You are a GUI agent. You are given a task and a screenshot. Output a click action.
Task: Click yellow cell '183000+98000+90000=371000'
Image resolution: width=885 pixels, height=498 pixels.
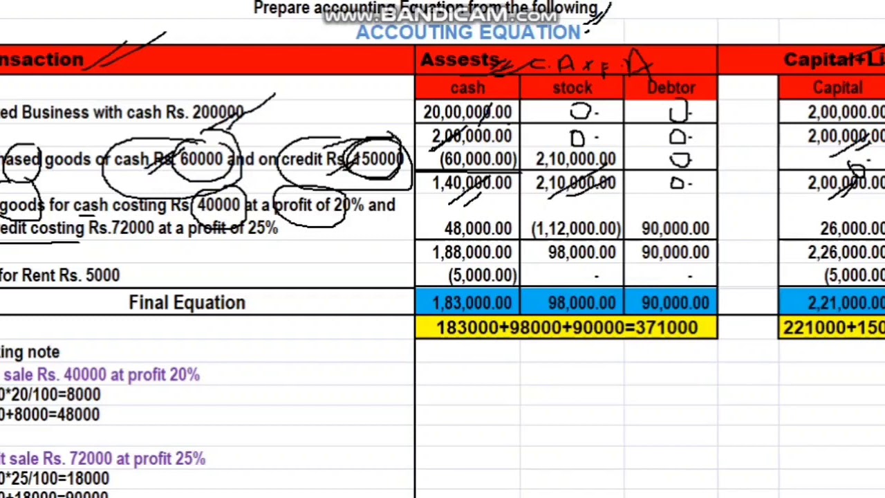tap(566, 327)
